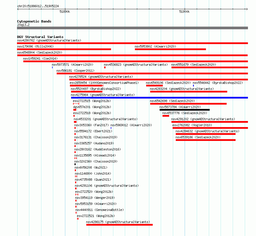Click the 51890k ruler marker
The image size is (256, 236).
(x=65, y=12)
